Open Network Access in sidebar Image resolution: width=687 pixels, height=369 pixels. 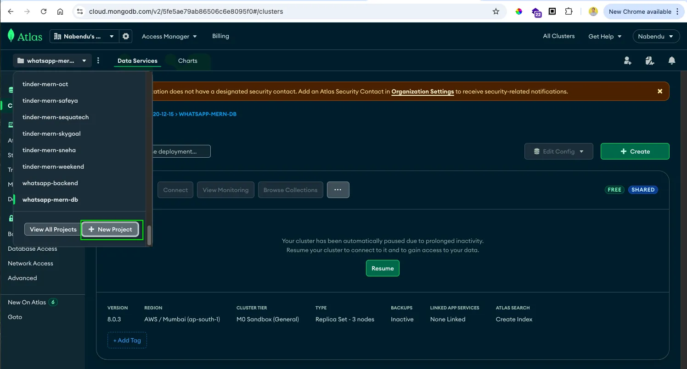pos(30,263)
